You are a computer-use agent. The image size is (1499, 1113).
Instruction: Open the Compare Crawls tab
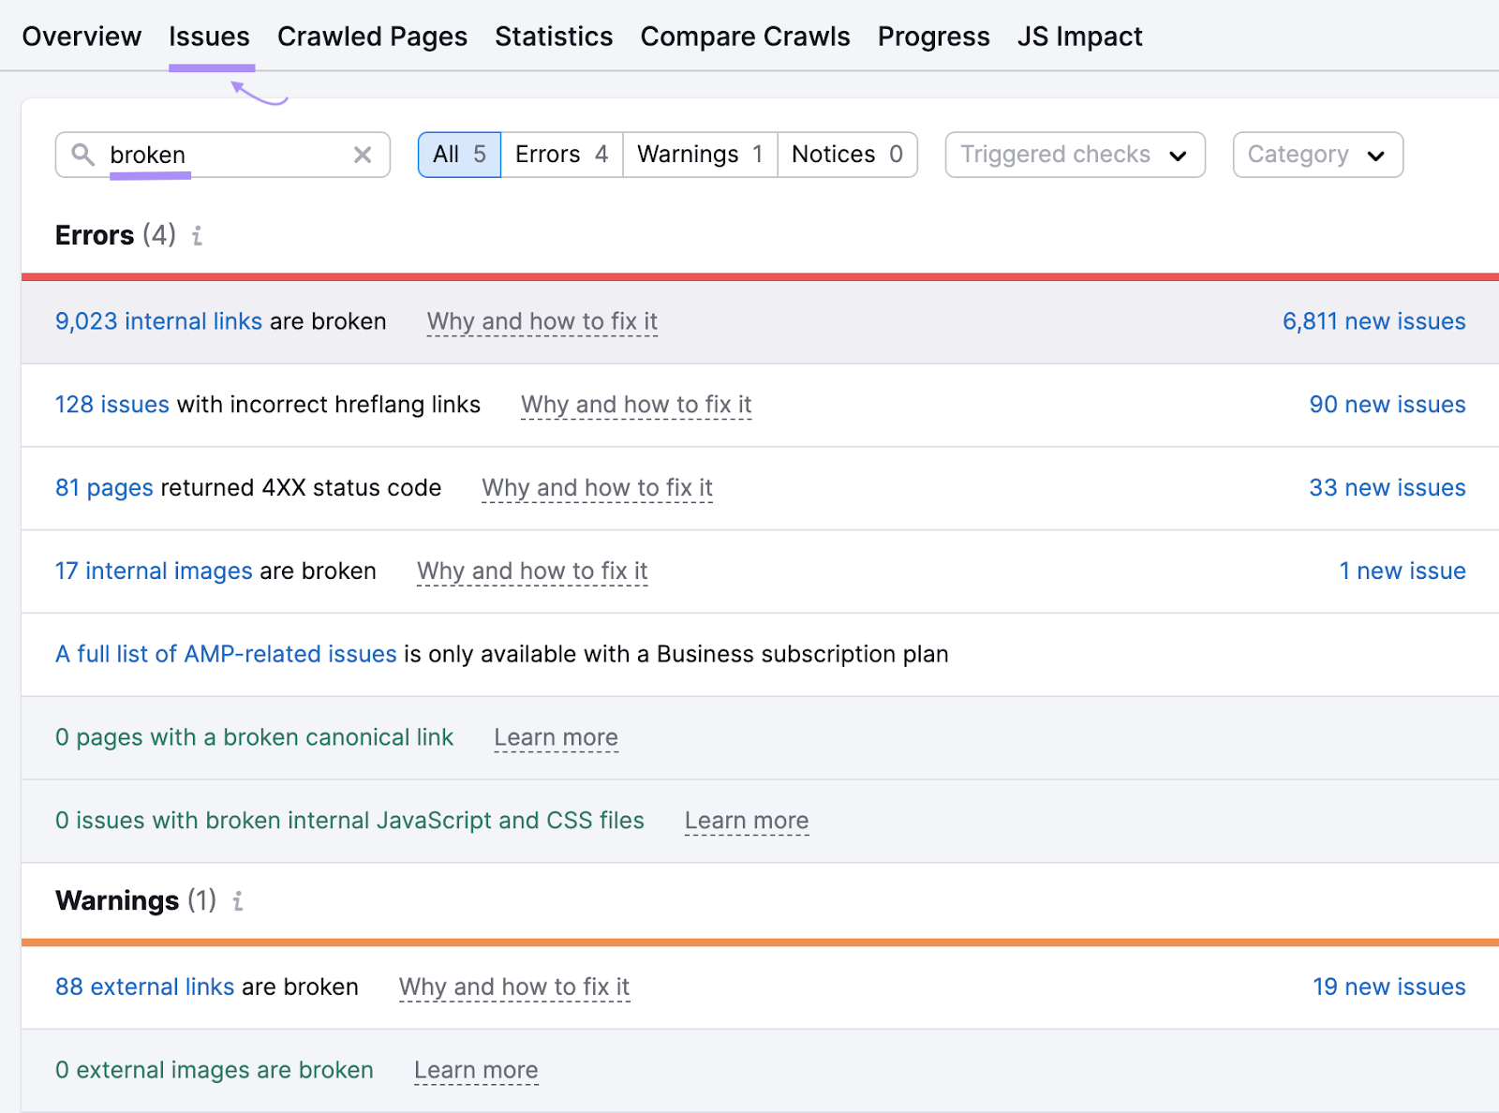pyautogui.click(x=745, y=37)
